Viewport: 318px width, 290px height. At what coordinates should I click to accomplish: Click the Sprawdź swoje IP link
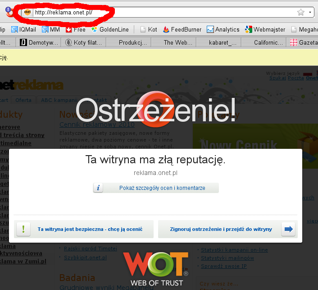[224, 266]
